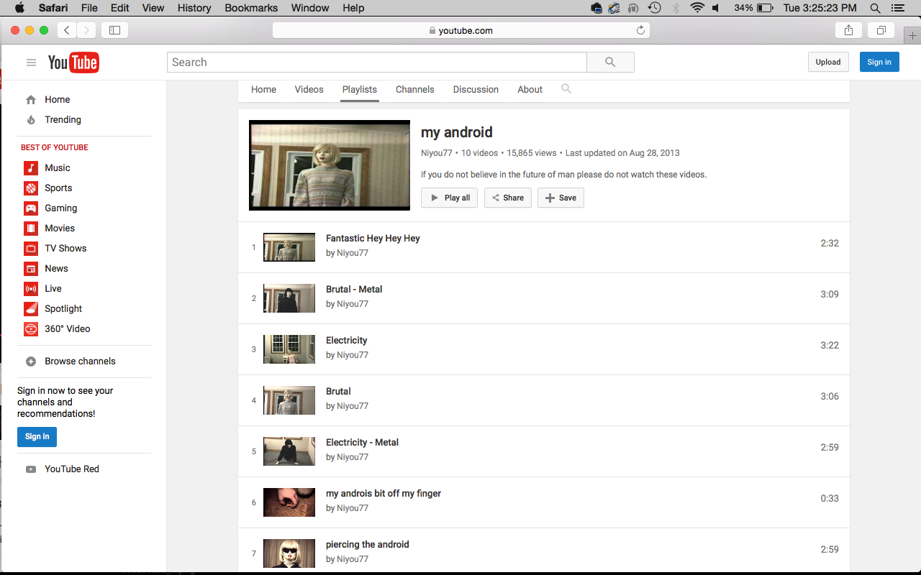
Task: Open the Electricity - Metal video
Action: click(362, 443)
